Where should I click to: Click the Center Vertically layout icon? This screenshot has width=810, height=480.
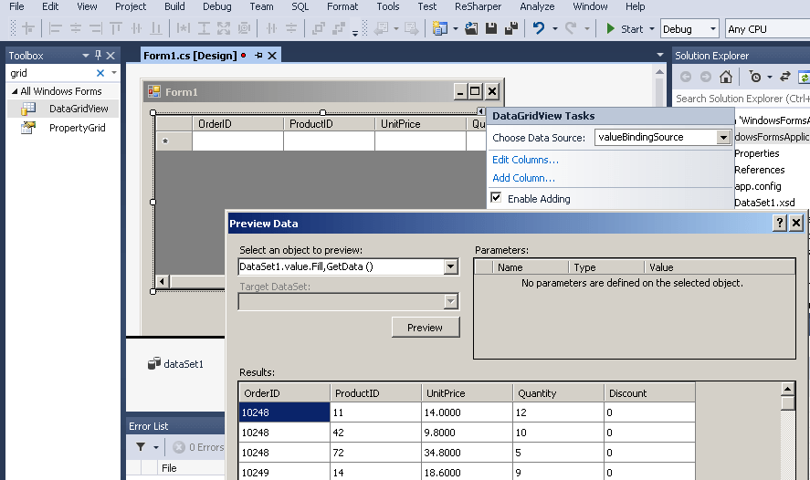291,28
